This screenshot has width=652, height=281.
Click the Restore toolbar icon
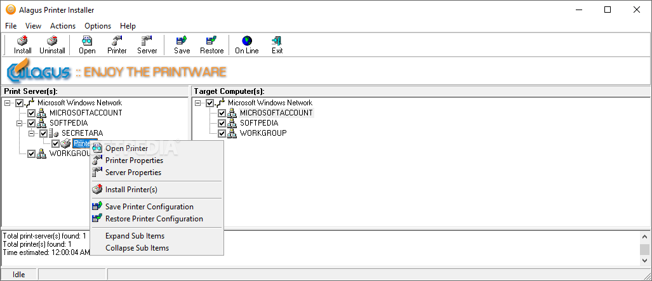point(211,41)
